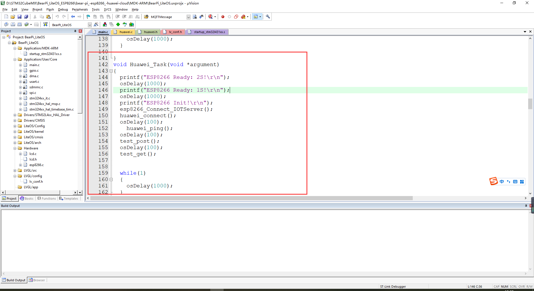Image resolution: width=534 pixels, height=291 pixels.
Task: Close the active editor tab with X
Action: (x=530, y=32)
